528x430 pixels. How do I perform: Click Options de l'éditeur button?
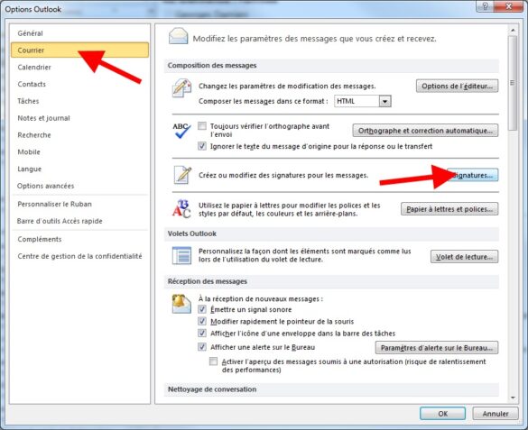point(457,86)
